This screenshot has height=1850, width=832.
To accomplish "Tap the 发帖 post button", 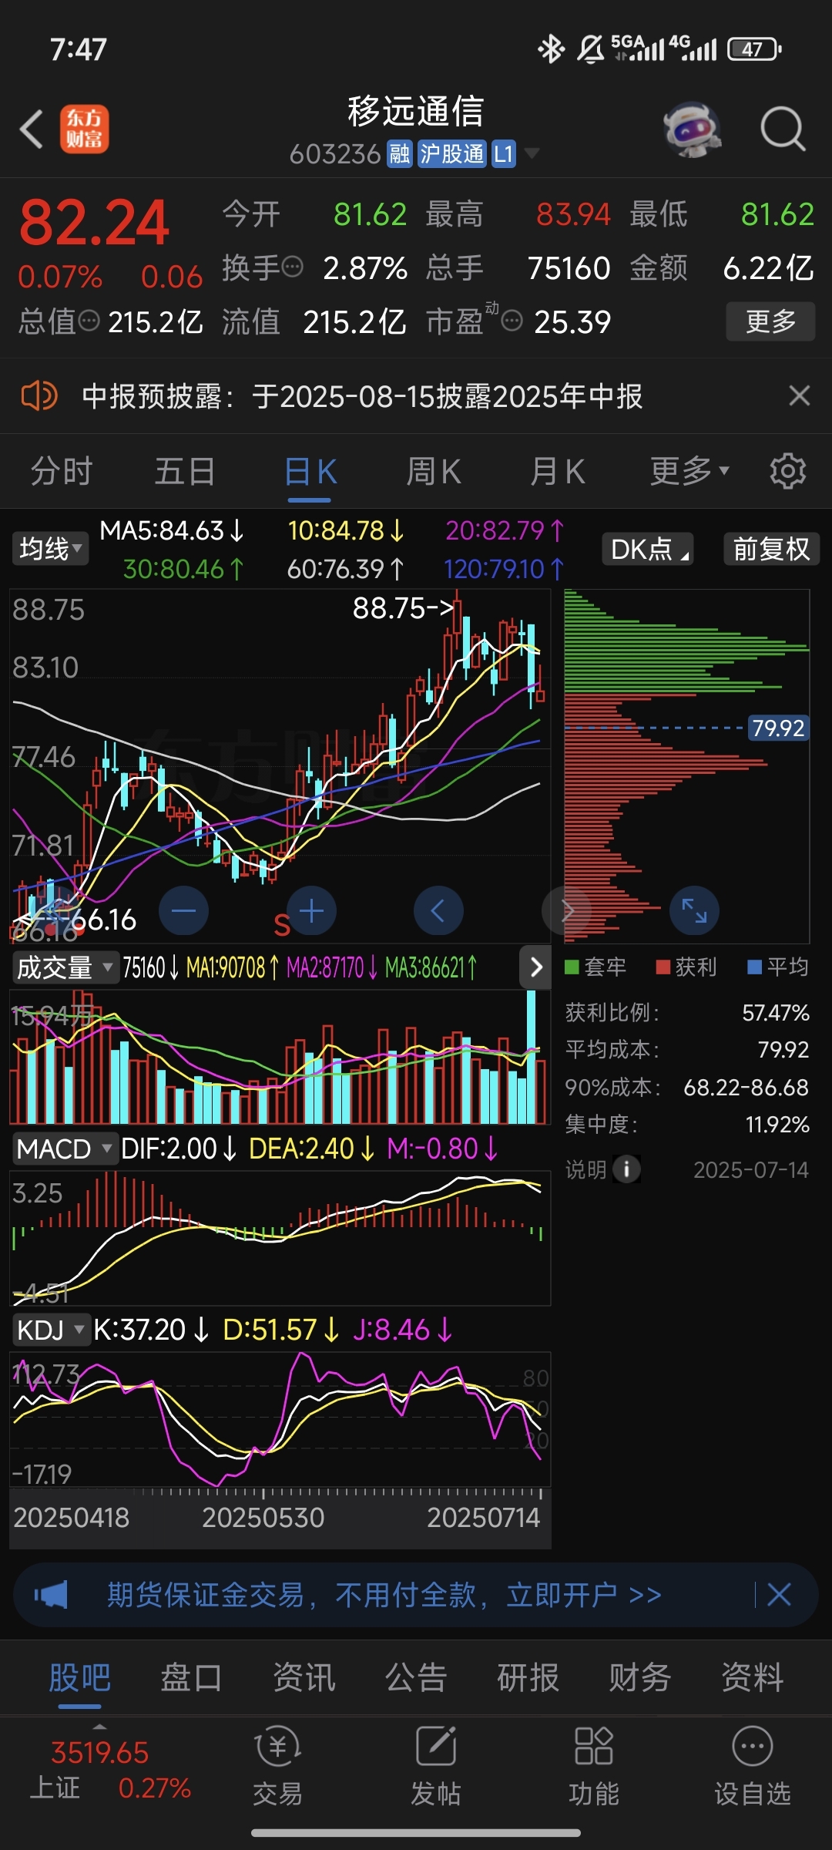I will (x=436, y=1766).
